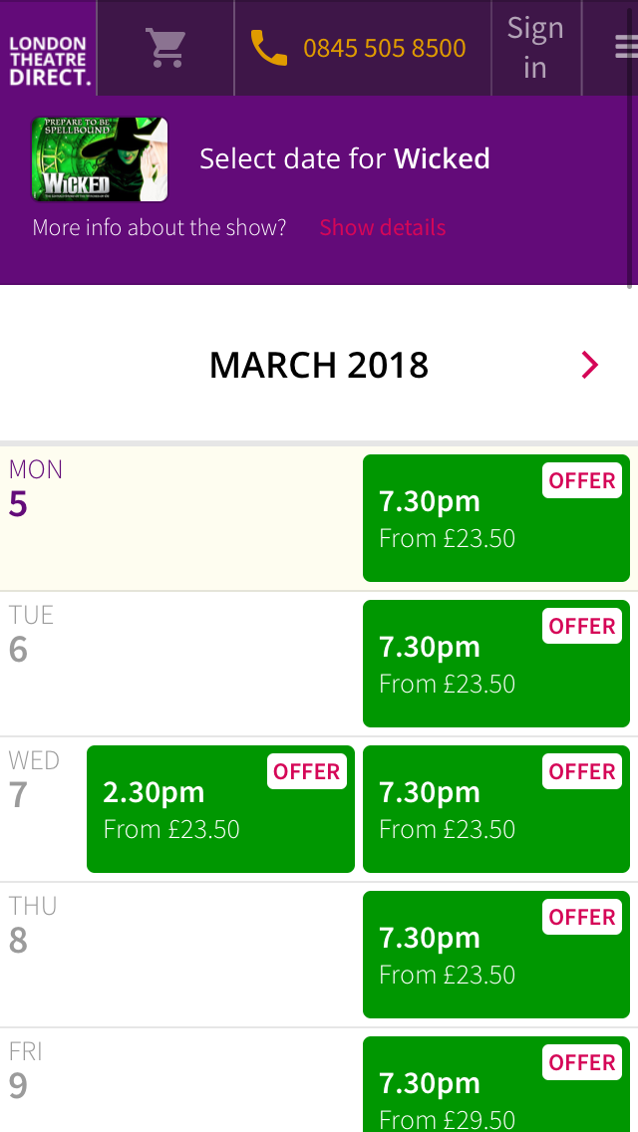Click the MARCH 2018 month heading

click(x=319, y=366)
